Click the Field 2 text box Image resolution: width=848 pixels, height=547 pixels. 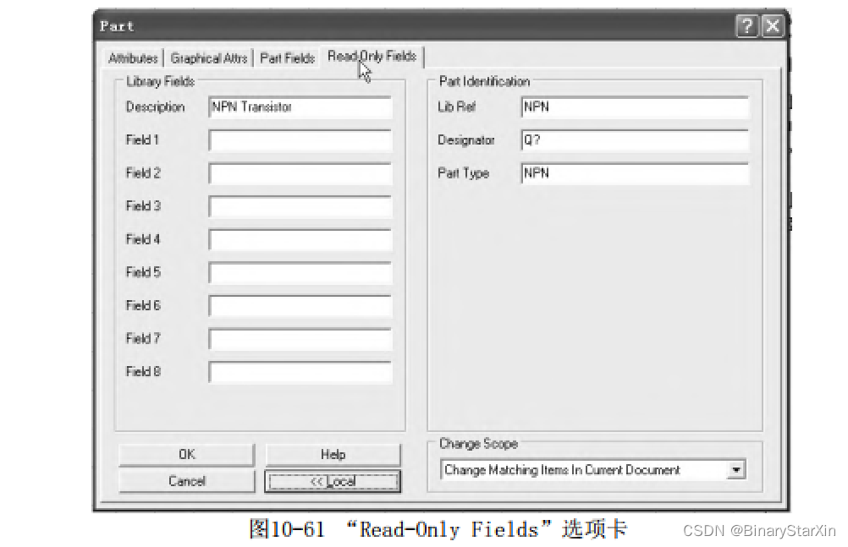pos(300,173)
